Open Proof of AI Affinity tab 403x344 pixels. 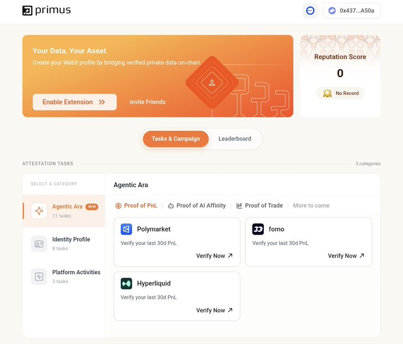click(x=197, y=205)
